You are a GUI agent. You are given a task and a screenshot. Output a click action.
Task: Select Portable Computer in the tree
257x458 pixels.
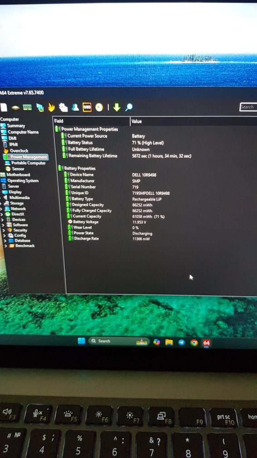pos(28,163)
